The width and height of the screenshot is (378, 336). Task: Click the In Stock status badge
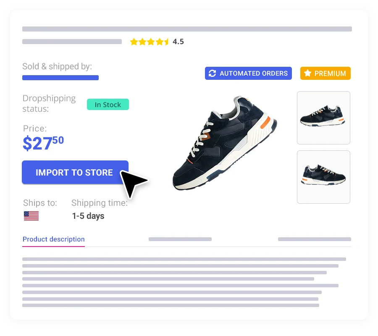point(108,104)
